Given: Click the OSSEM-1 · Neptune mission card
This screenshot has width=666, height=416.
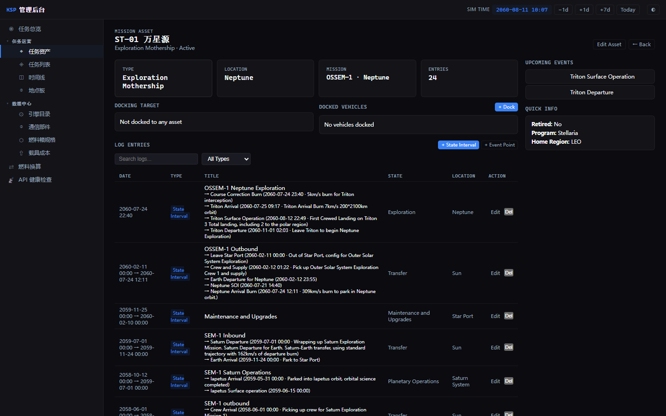Looking at the screenshot, I should click(367, 78).
